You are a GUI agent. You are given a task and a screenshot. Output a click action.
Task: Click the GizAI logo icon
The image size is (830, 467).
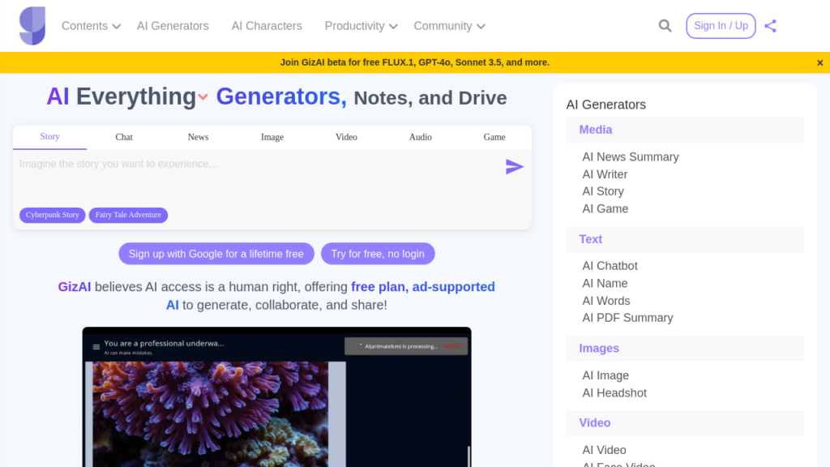[x=32, y=26]
